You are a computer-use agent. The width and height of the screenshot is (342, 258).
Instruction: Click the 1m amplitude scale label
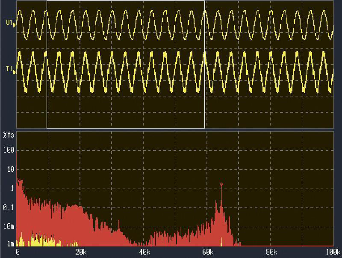point(9,244)
